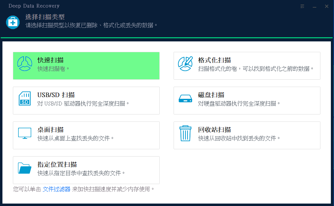Select the 快速扫描 scan option title
This screenshot has width=334, height=206.
click(50, 60)
